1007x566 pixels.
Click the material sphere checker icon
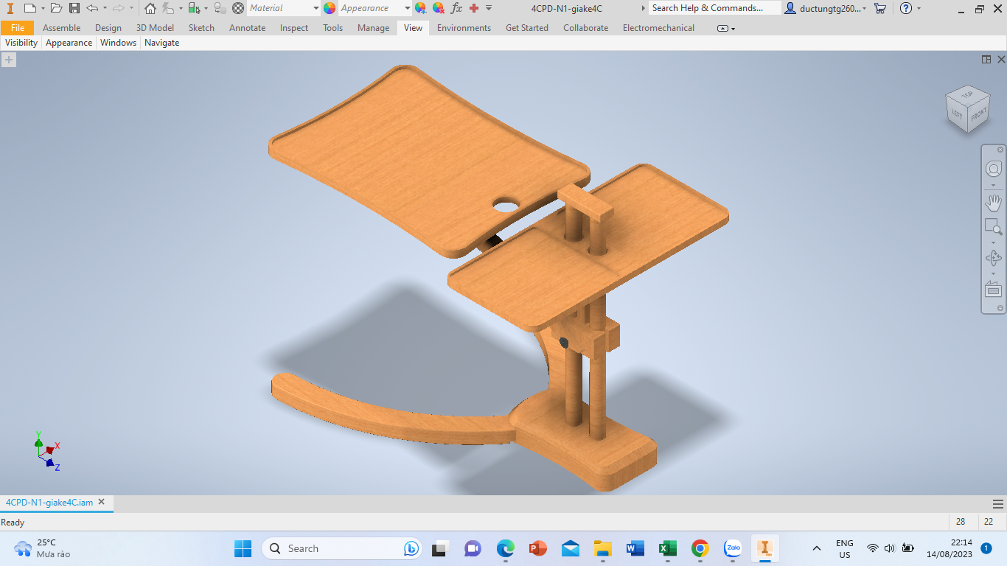click(238, 8)
